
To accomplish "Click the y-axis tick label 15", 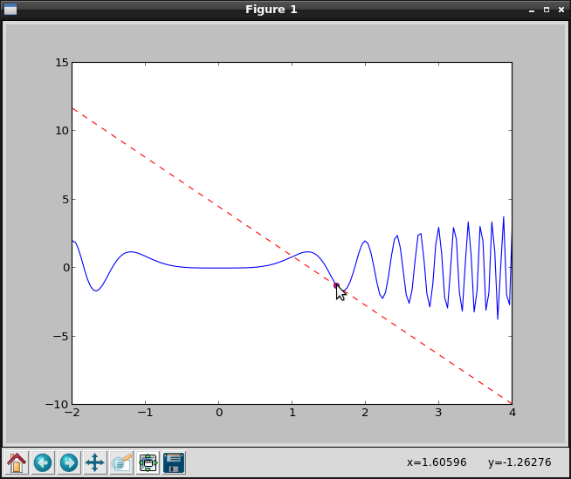I will (61, 63).
